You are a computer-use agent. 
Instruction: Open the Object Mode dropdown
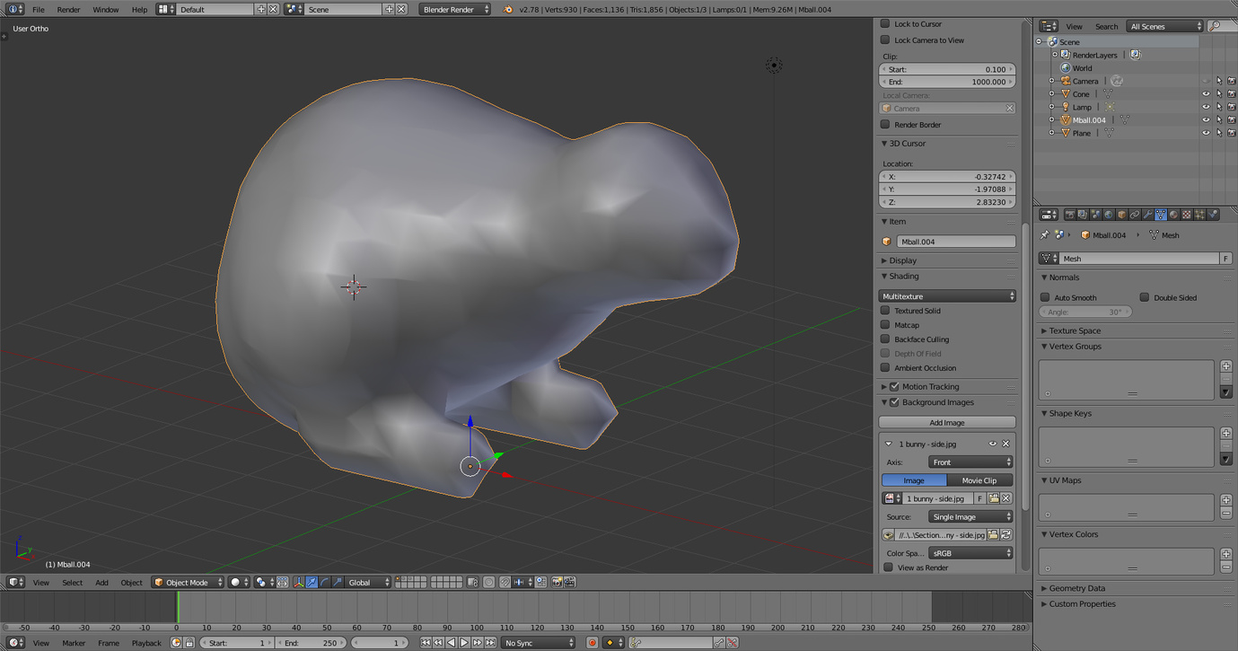(188, 582)
